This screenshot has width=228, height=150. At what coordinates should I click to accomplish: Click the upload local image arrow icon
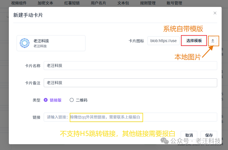pyautogui.click(x=213, y=41)
